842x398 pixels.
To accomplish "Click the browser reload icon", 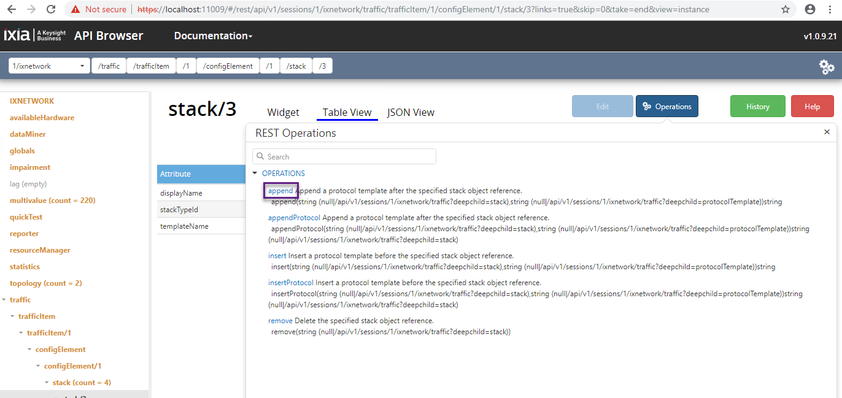I will coord(51,9).
